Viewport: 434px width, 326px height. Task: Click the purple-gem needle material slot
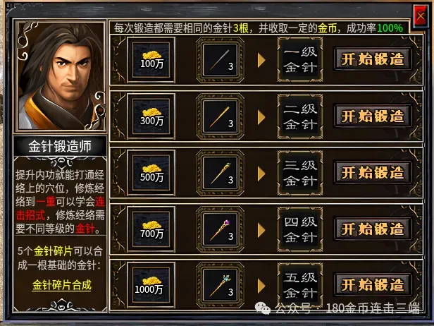[220, 229]
